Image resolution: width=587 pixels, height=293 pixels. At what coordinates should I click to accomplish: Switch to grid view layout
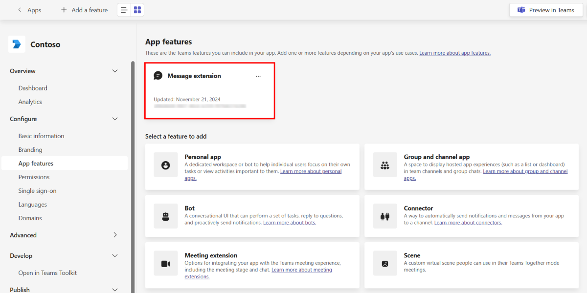click(137, 10)
